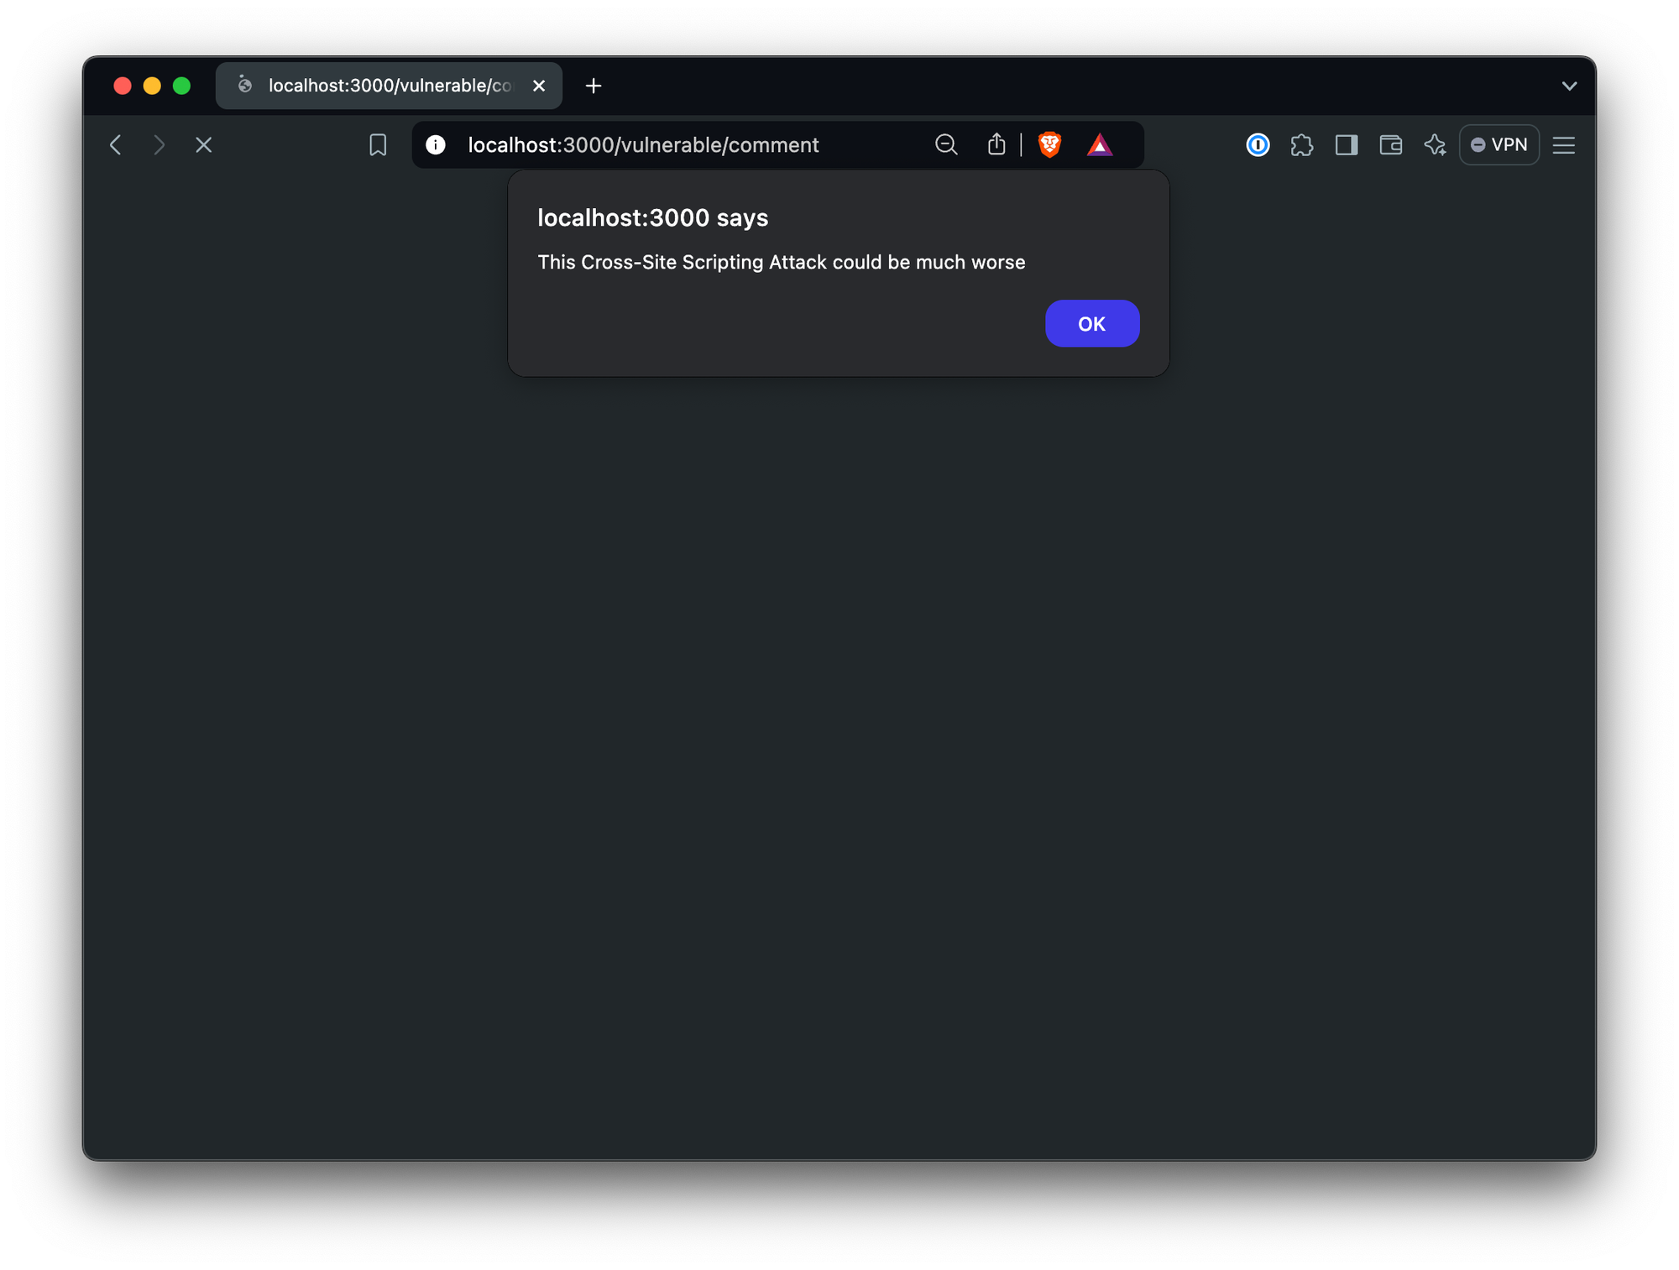
Task: Open the share icon in address bar
Action: (x=996, y=145)
